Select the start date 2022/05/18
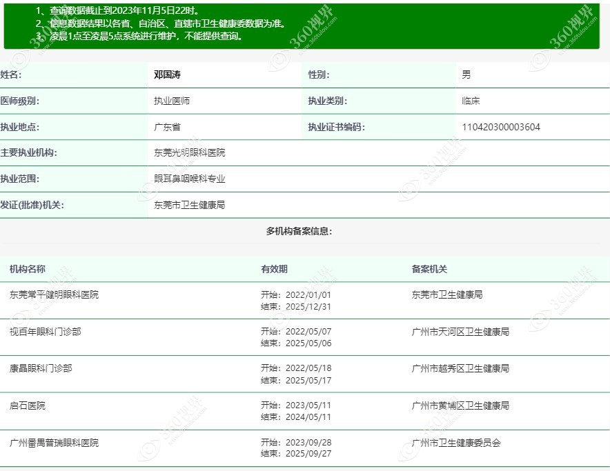Screen dimensions: 610x471 pos(308,368)
